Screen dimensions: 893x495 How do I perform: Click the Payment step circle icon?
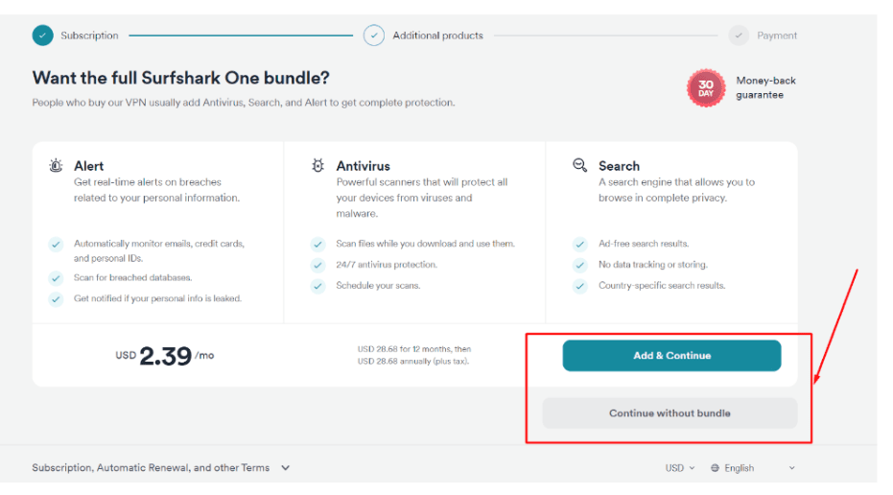739,35
